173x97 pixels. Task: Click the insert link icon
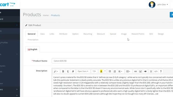coord(135,71)
